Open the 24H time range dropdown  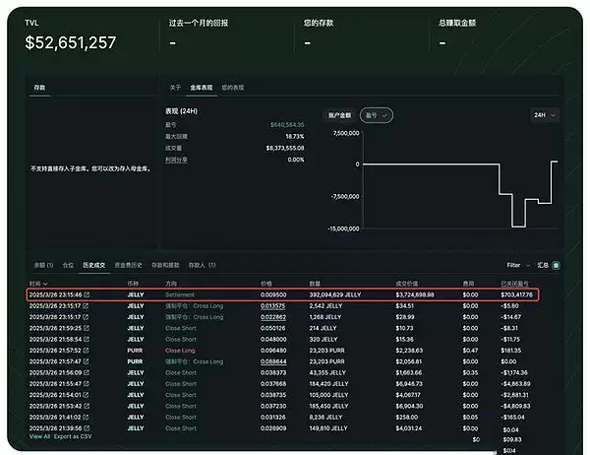544,115
